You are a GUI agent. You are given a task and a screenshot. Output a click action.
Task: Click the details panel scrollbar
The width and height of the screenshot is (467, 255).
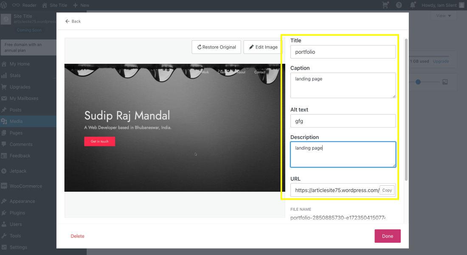click(406, 110)
